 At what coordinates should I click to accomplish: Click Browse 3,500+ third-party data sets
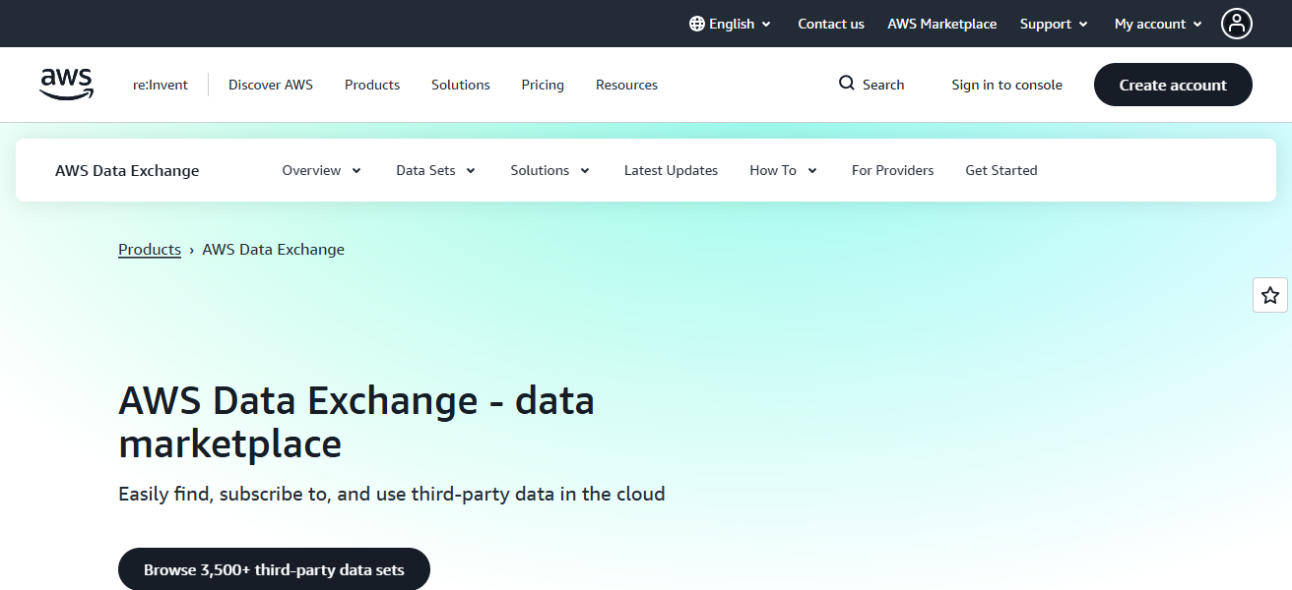point(274,568)
